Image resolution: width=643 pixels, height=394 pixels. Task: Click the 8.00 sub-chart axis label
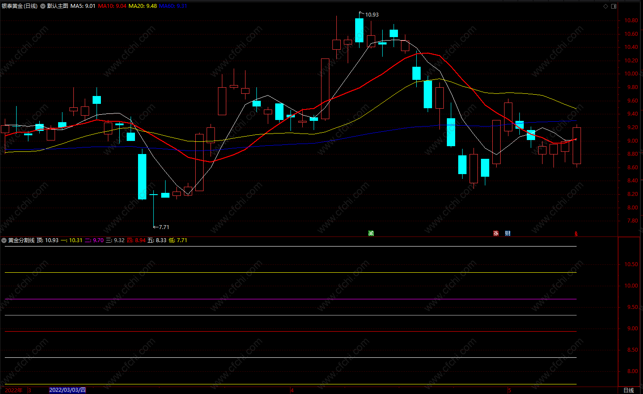pos(632,371)
